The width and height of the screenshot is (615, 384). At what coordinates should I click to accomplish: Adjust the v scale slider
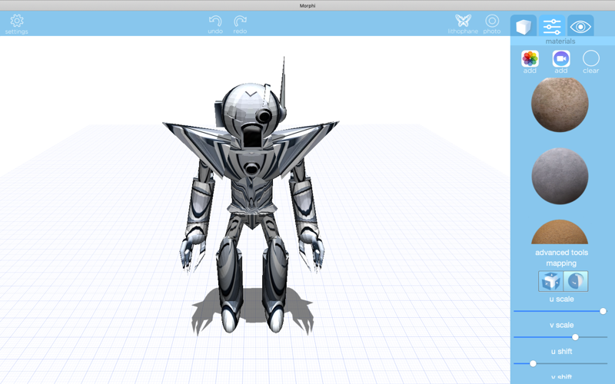tap(560, 337)
